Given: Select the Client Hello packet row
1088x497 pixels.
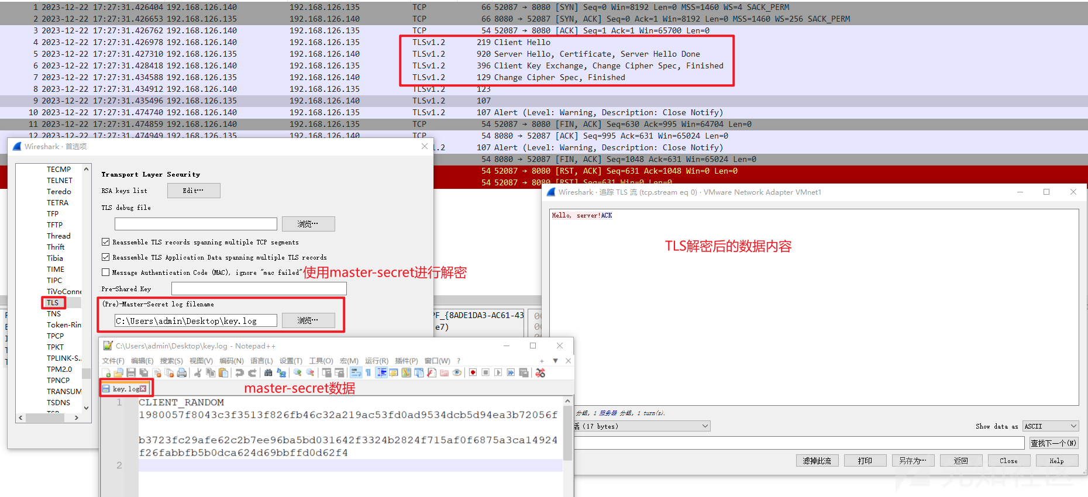Looking at the screenshot, I should (x=544, y=42).
